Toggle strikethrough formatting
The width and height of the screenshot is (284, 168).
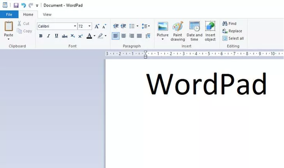click(64, 36)
